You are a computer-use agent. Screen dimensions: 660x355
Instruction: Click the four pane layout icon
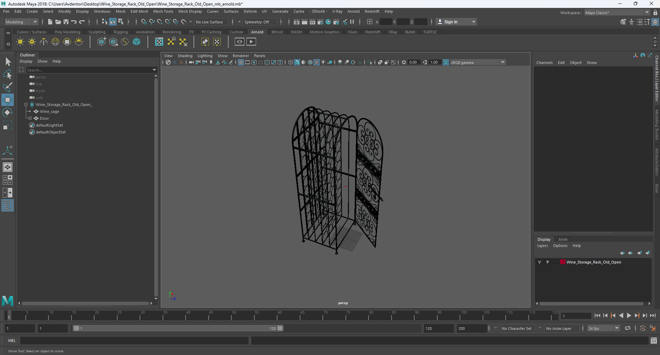[x=8, y=180]
